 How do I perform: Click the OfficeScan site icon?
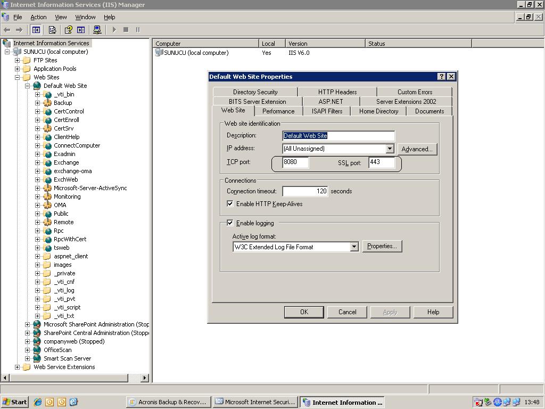tap(37, 350)
